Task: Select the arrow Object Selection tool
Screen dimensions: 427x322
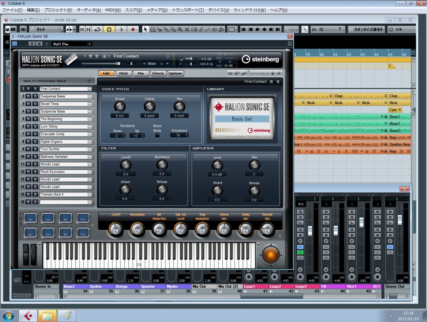Action: tap(145, 30)
